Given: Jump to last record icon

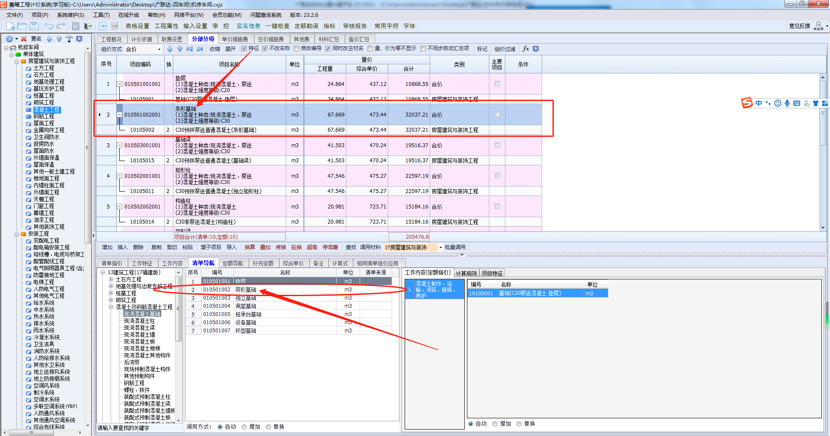Looking at the screenshot, I should (x=200, y=49).
